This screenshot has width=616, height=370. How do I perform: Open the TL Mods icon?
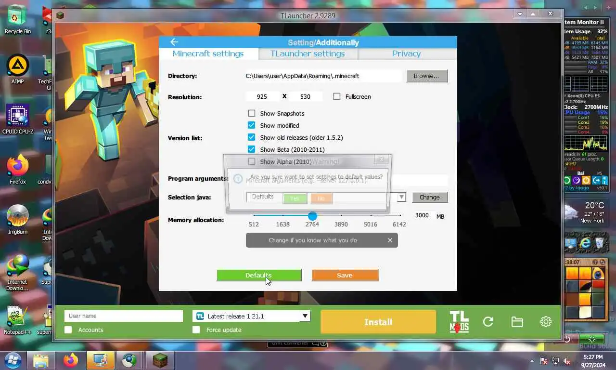coord(459,322)
